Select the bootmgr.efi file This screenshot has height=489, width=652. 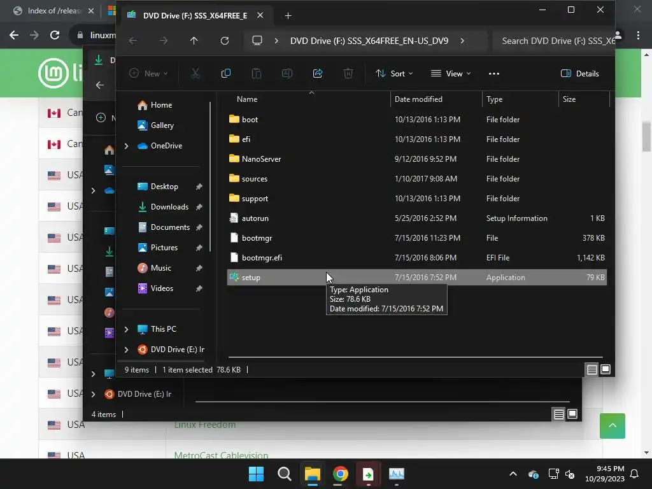pos(416,258)
